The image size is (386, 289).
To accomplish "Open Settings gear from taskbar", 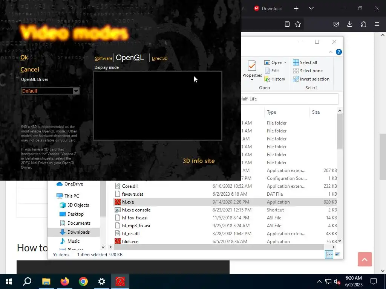I will pyautogui.click(x=102, y=281).
